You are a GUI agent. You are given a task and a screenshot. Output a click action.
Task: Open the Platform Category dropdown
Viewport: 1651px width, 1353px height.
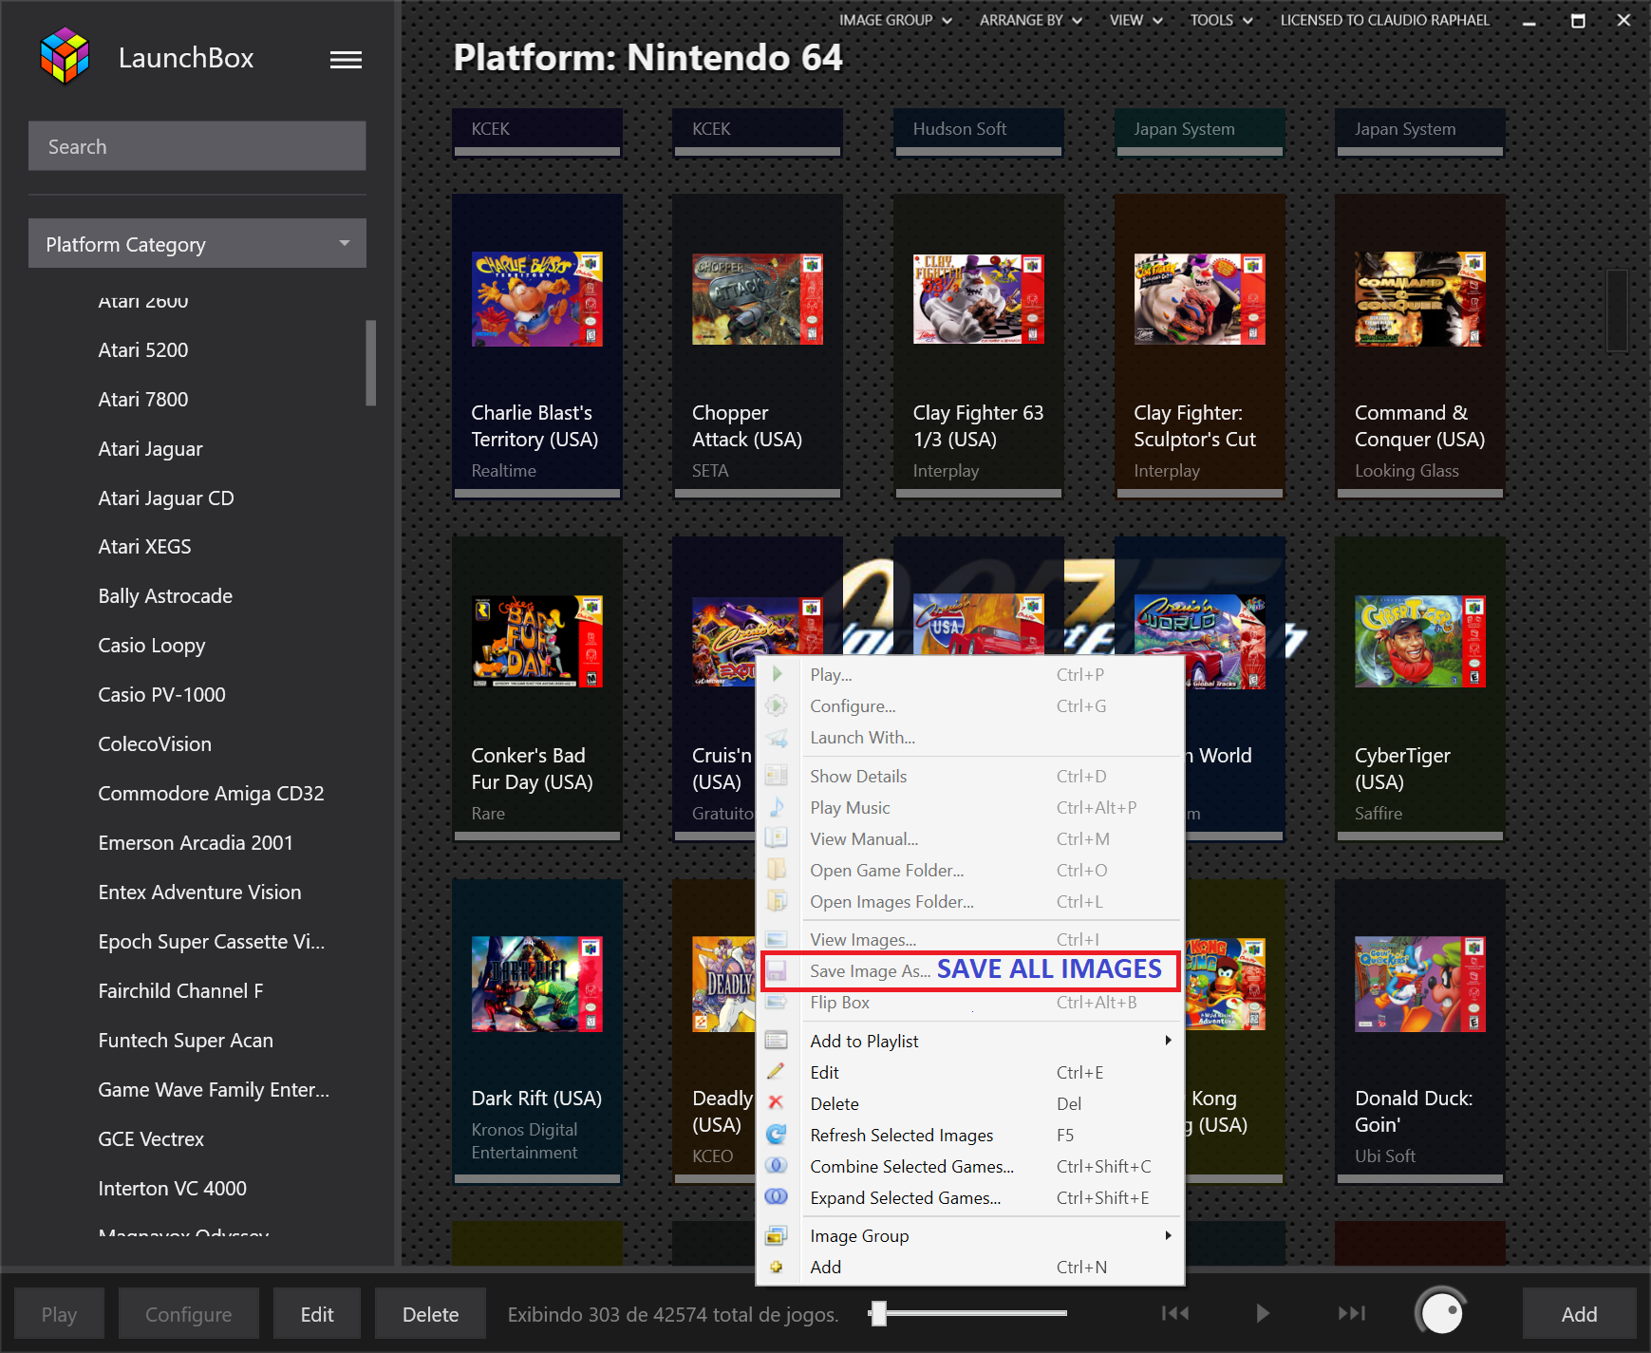pos(197,244)
